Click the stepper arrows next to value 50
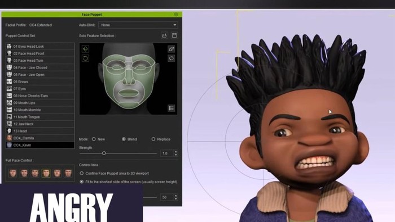This screenshot has height=222, width=395. [176, 197]
